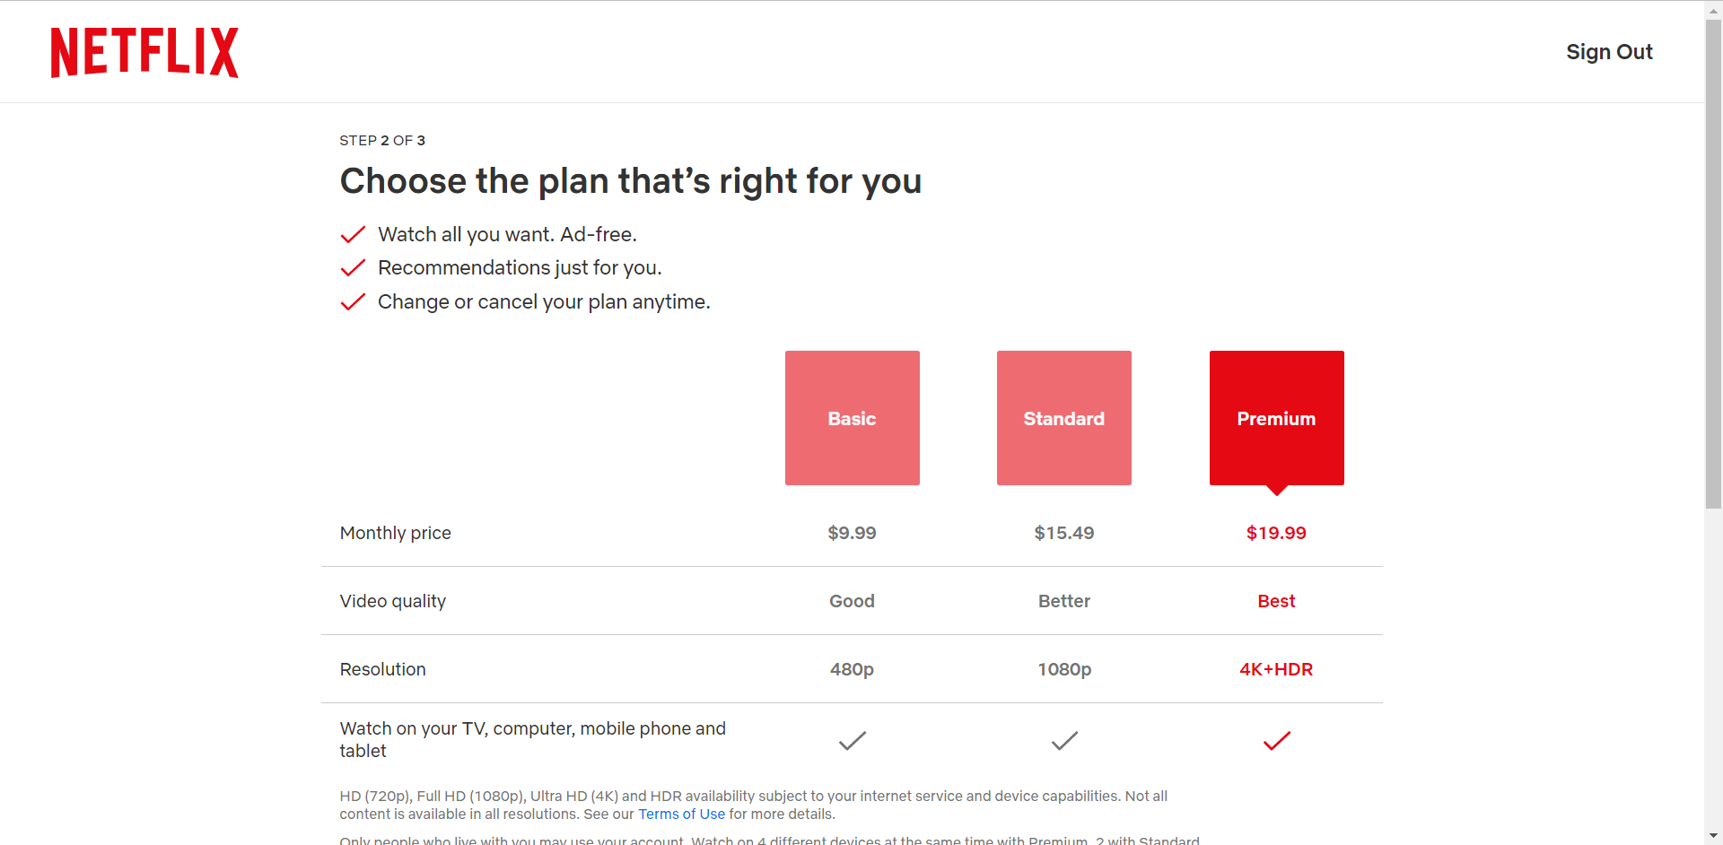The width and height of the screenshot is (1723, 845).
Task: Click red checkmark beside Watch all you want
Action: [x=353, y=235]
